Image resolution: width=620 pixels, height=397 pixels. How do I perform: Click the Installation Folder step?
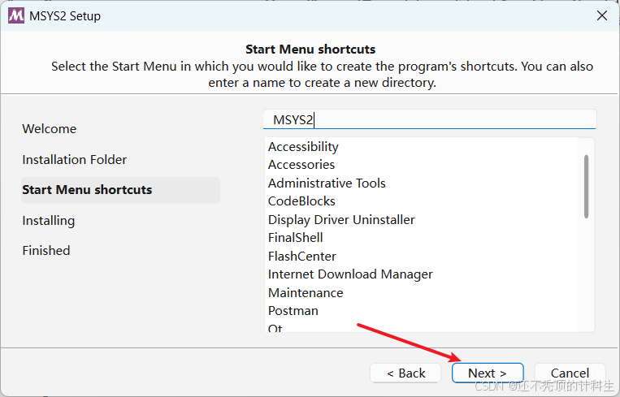(74, 160)
